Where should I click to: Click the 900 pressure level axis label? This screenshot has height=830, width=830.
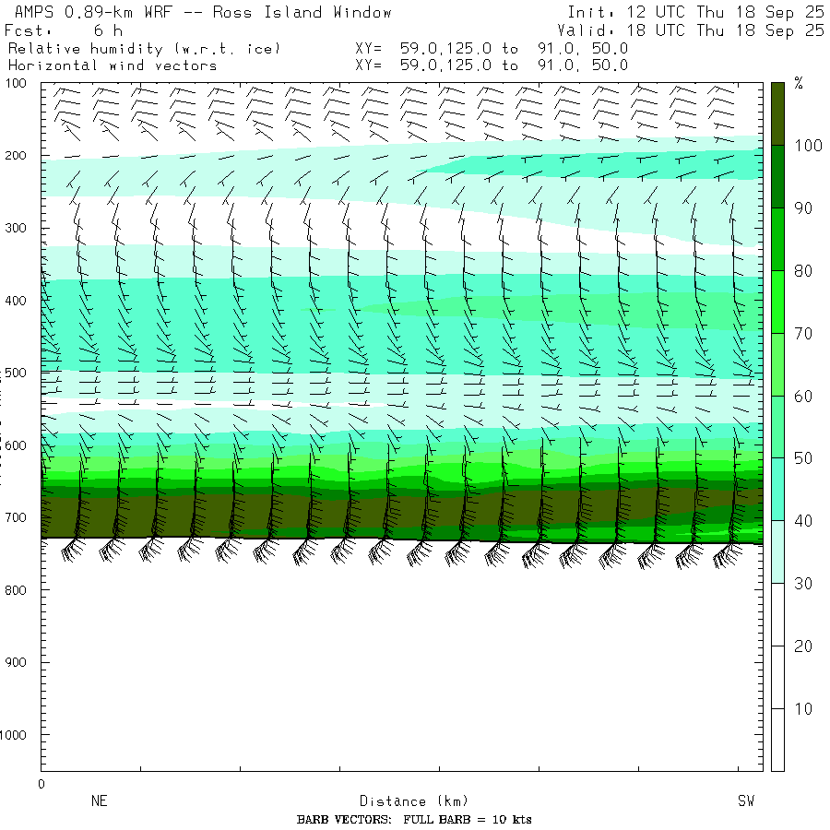[16, 662]
